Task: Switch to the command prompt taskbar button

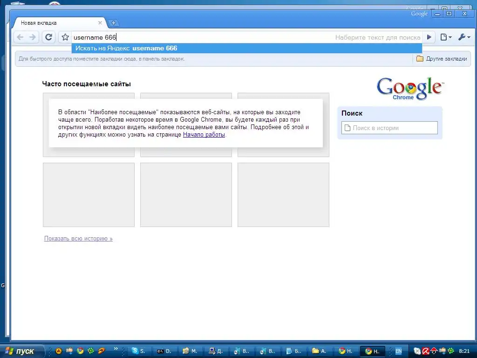Action: [164, 351]
